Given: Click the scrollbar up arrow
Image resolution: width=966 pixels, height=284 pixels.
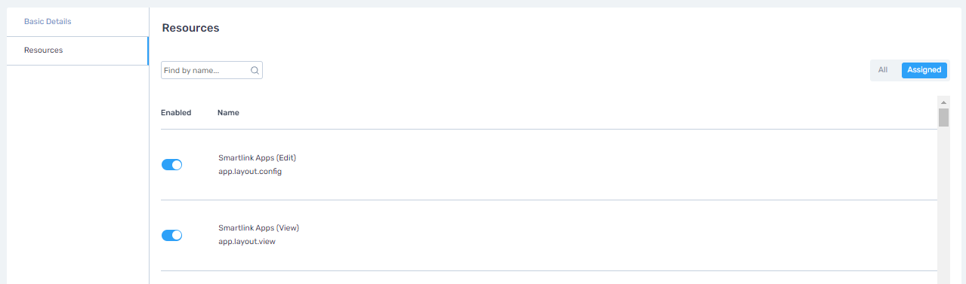Looking at the screenshot, I should click(x=943, y=102).
